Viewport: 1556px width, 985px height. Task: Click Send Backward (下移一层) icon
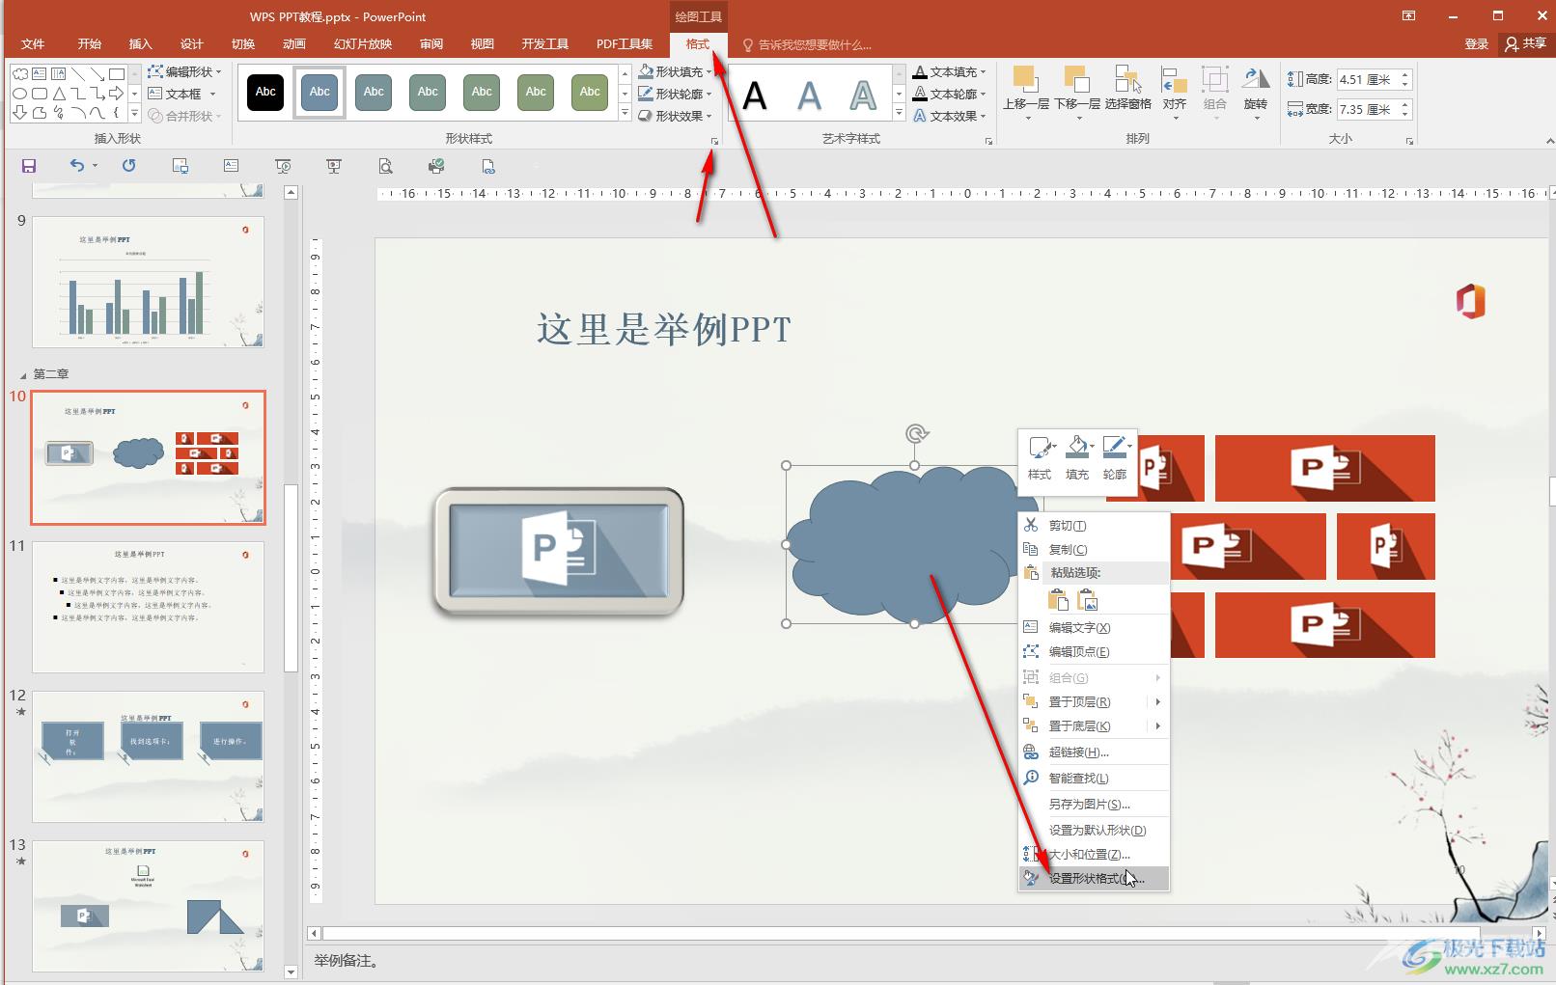pos(1076,92)
